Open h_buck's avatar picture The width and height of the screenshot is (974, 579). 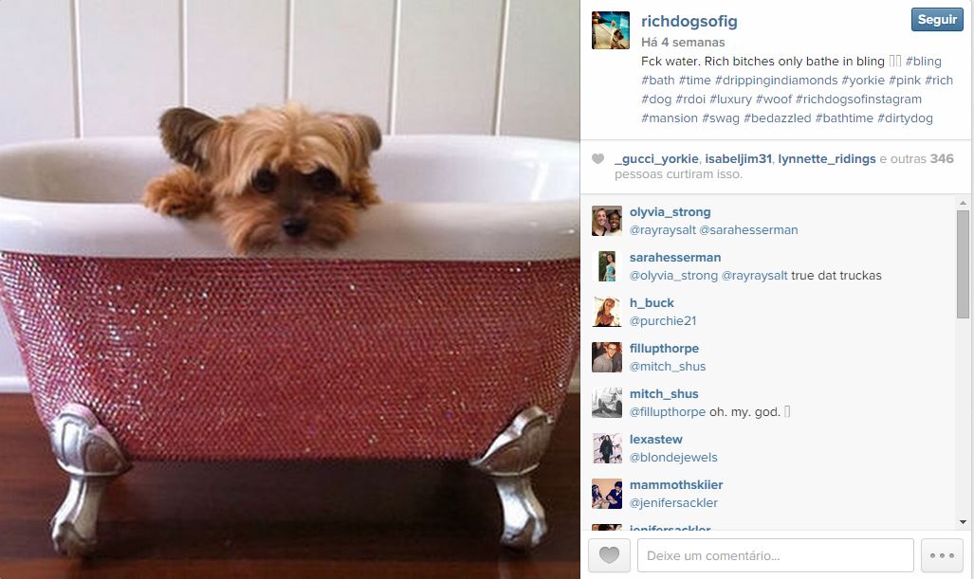(x=607, y=312)
